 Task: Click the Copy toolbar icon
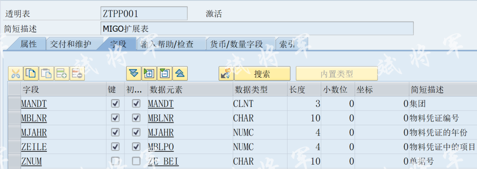tap(31, 73)
